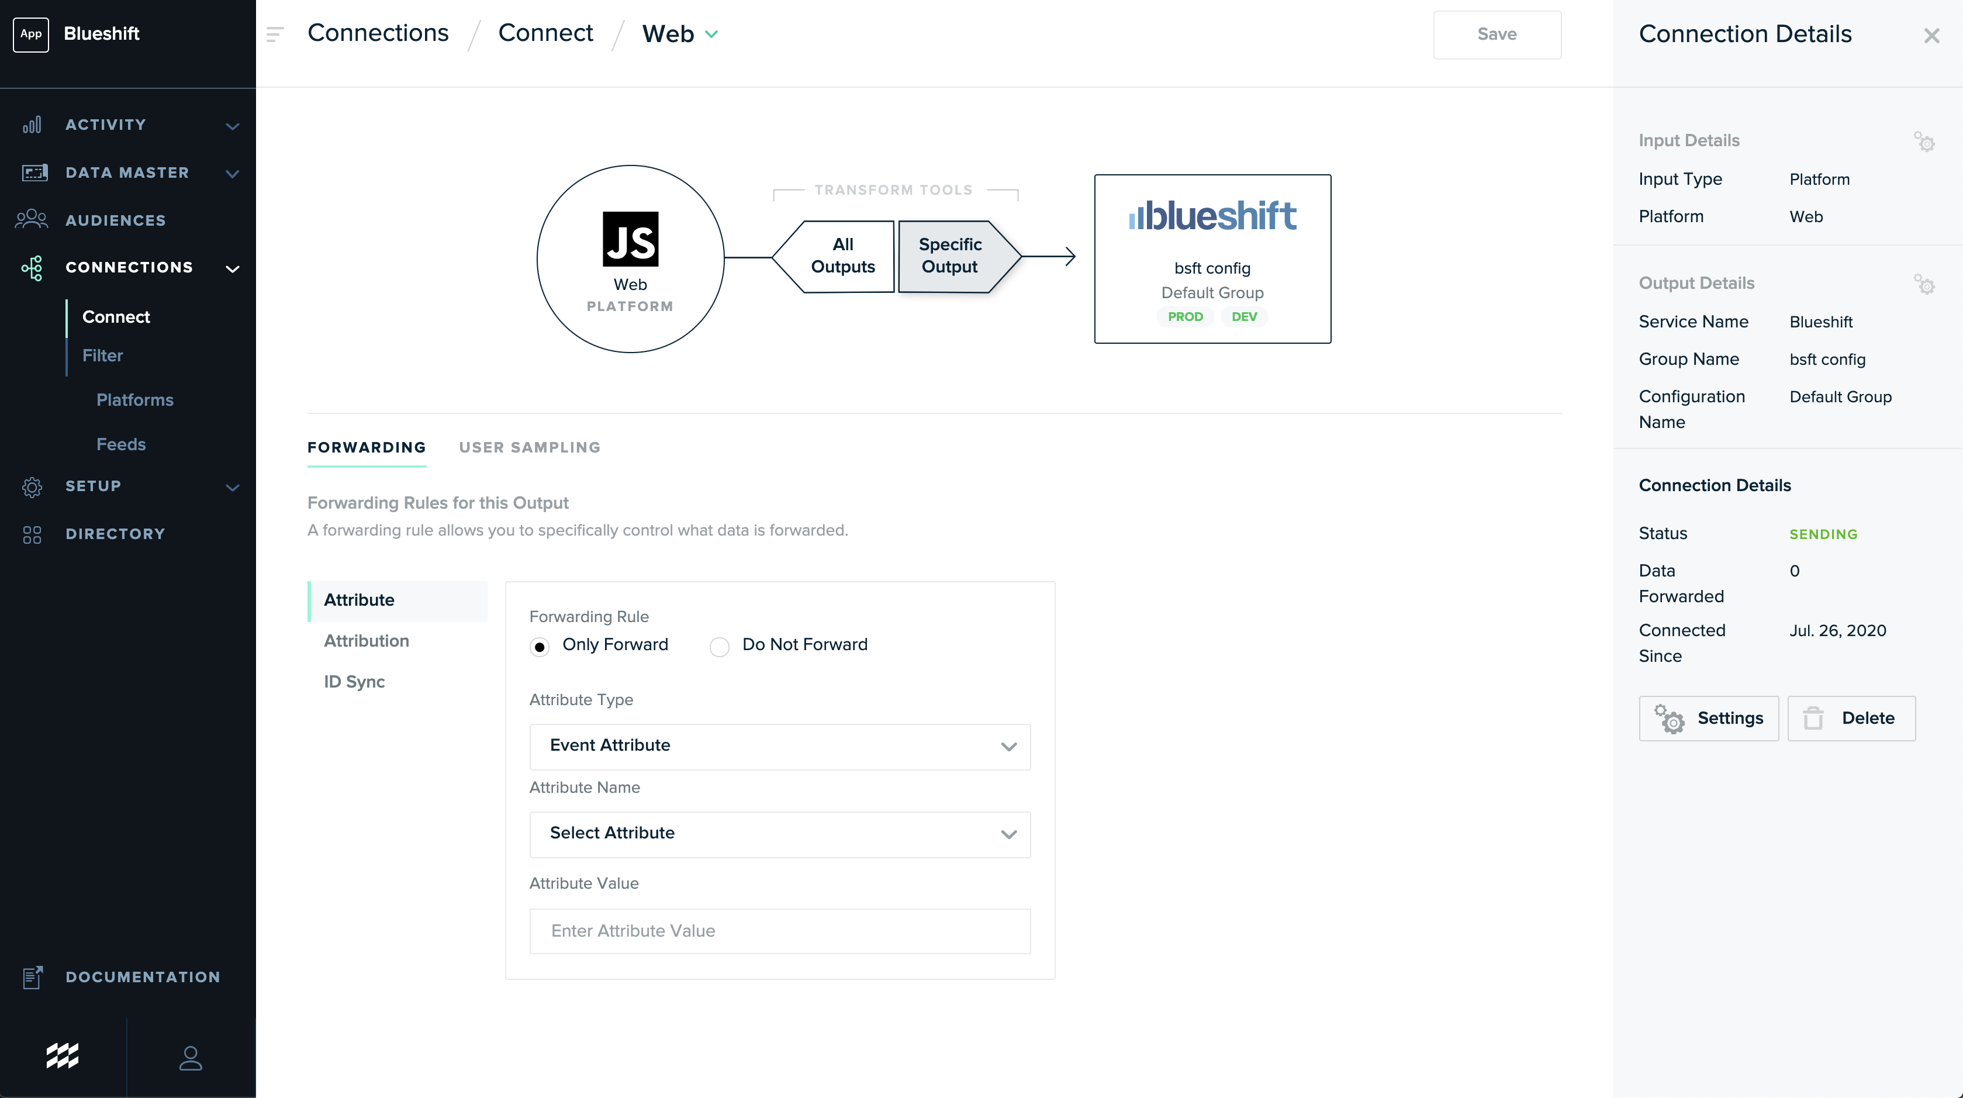Select the ID Sync rule tab
This screenshot has height=1098, width=1963.
click(x=354, y=682)
